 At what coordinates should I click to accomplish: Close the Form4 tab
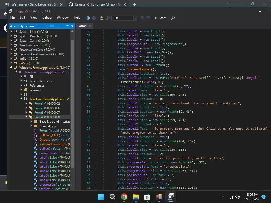[x=90, y=26]
